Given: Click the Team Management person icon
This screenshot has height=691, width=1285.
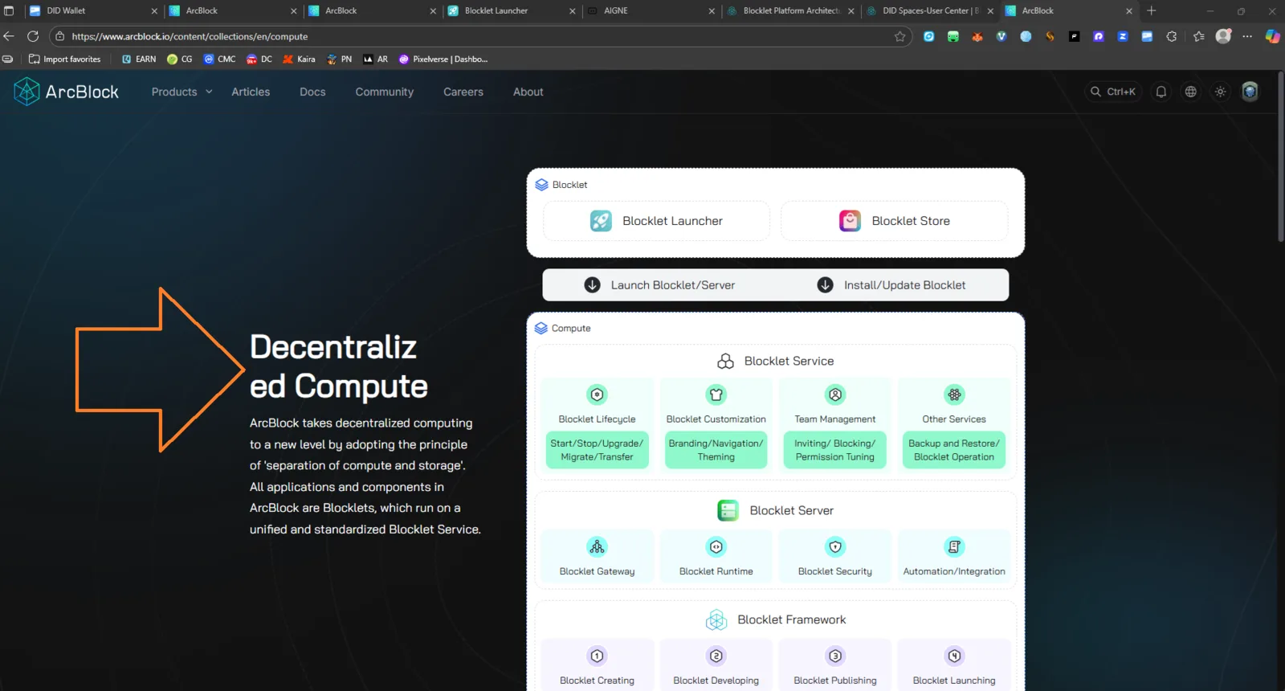Looking at the screenshot, I should [835, 395].
